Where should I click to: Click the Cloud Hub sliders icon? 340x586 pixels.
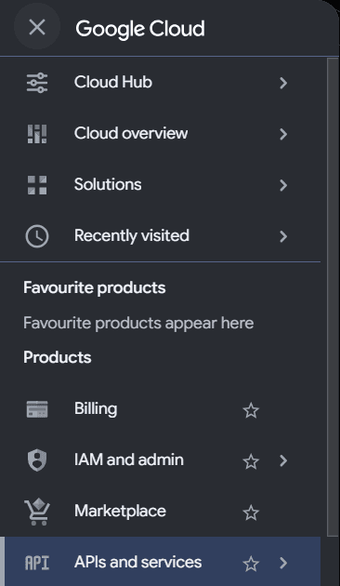tap(37, 83)
